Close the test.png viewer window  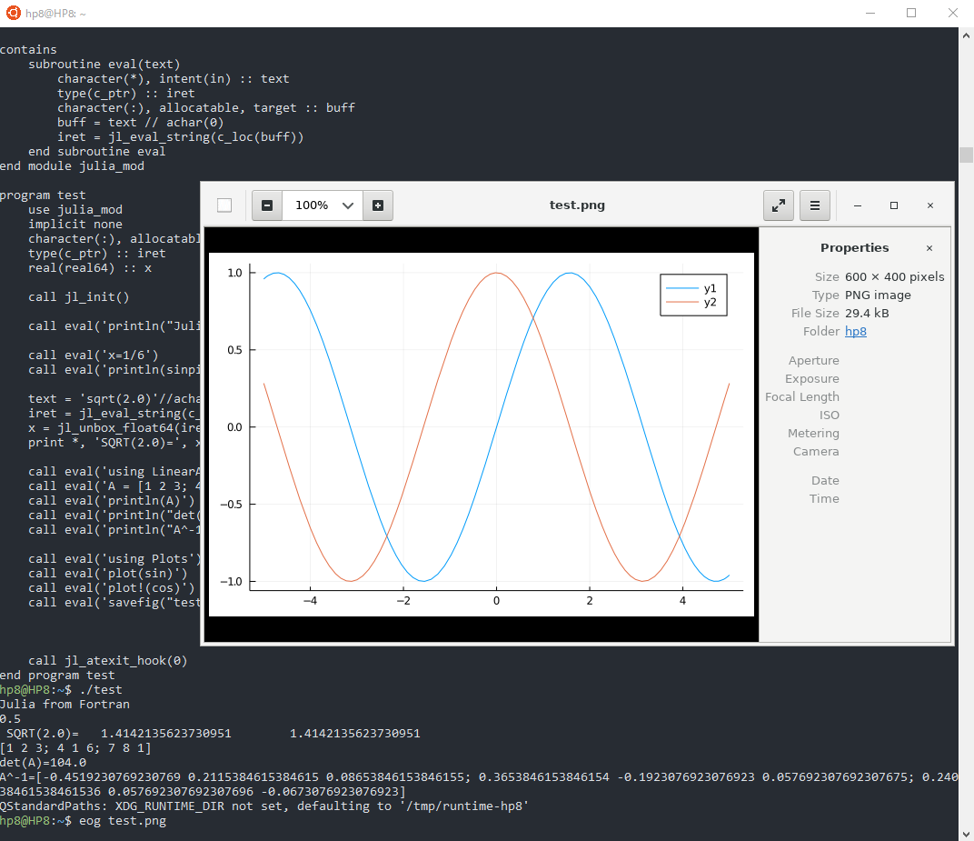[929, 205]
